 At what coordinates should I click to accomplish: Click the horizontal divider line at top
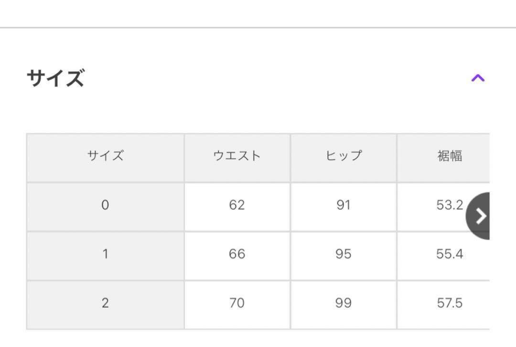coord(258,28)
